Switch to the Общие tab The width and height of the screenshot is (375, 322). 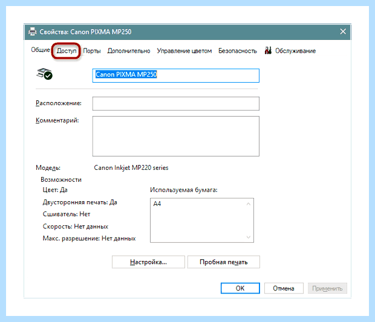(41, 50)
